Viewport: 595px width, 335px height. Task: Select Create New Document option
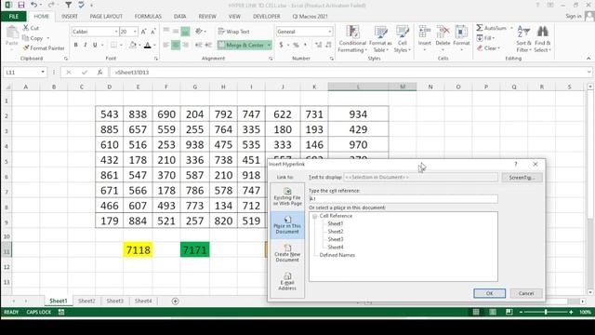(287, 253)
